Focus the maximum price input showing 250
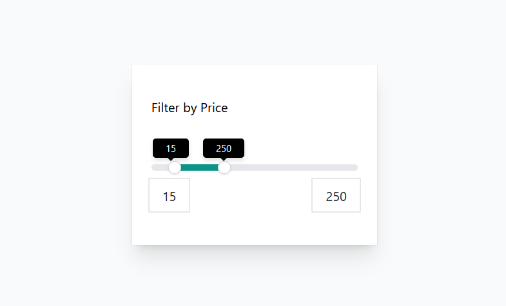The image size is (506, 306). (x=336, y=196)
